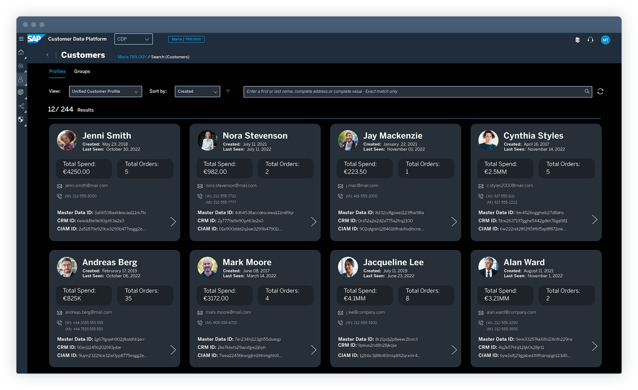The image size is (638, 390).
Task: Click the headset support icon
Action: tap(590, 40)
